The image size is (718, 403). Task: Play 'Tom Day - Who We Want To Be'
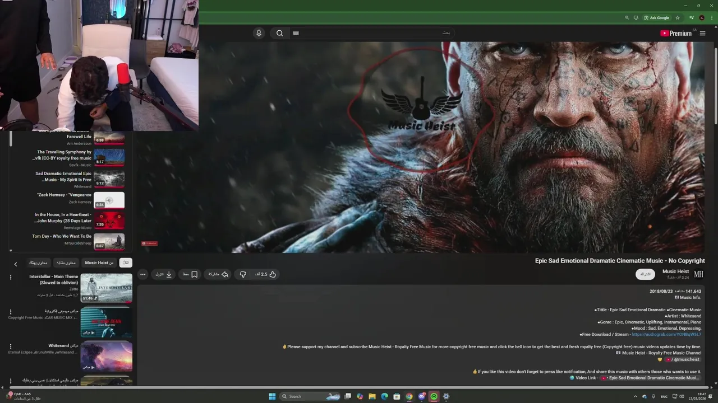[71, 241]
